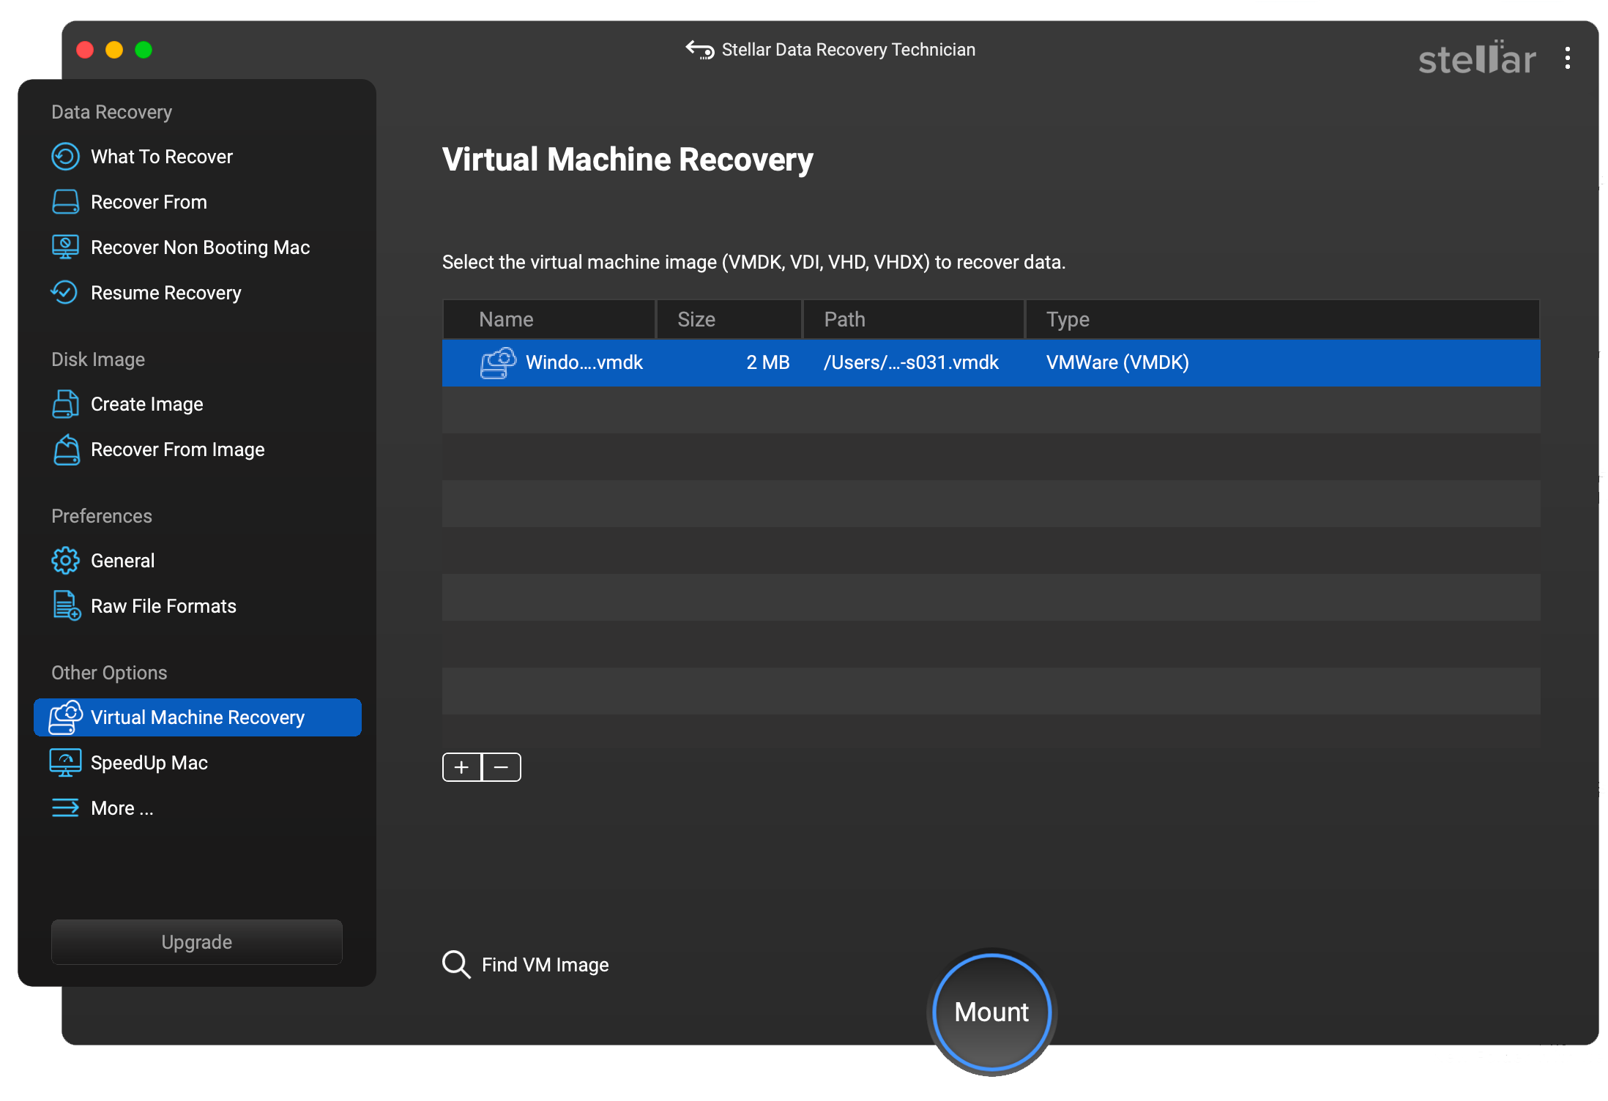Click the Find VM Image search icon

(x=457, y=964)
